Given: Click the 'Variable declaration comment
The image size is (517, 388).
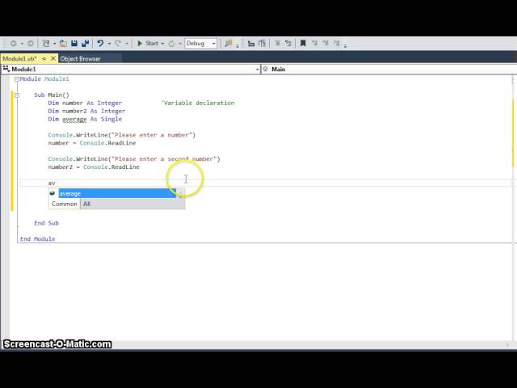Looking at the screenshot, I should (198, 103).
